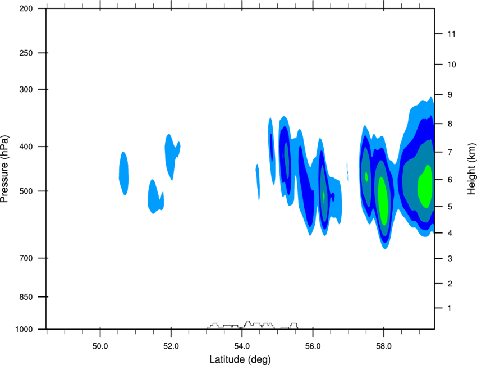This screenshot has width=477, height=365.
Task: Click the tall green contour core at 58 degrees
Action: coord(383,201)
